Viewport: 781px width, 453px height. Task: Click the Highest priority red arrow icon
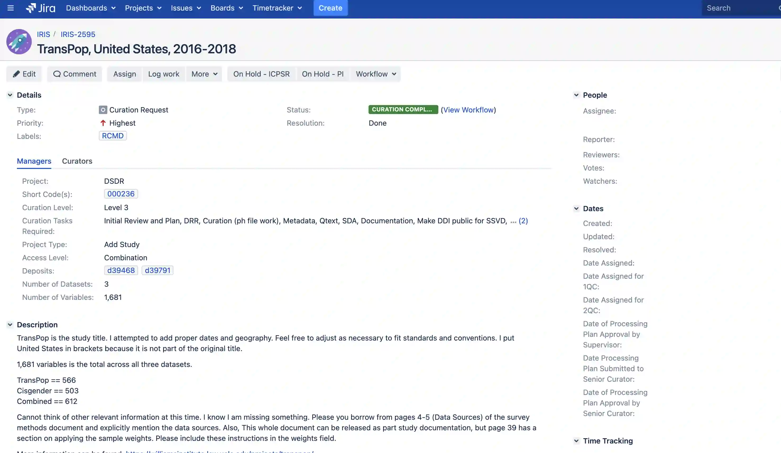coord(103,123)
